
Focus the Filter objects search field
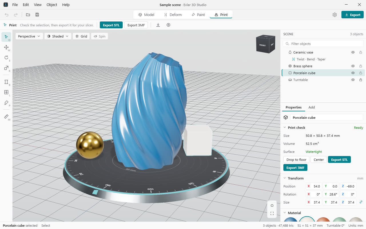(x=323, y=44)
